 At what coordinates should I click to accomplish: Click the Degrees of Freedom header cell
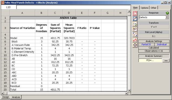tap(41, 28)
